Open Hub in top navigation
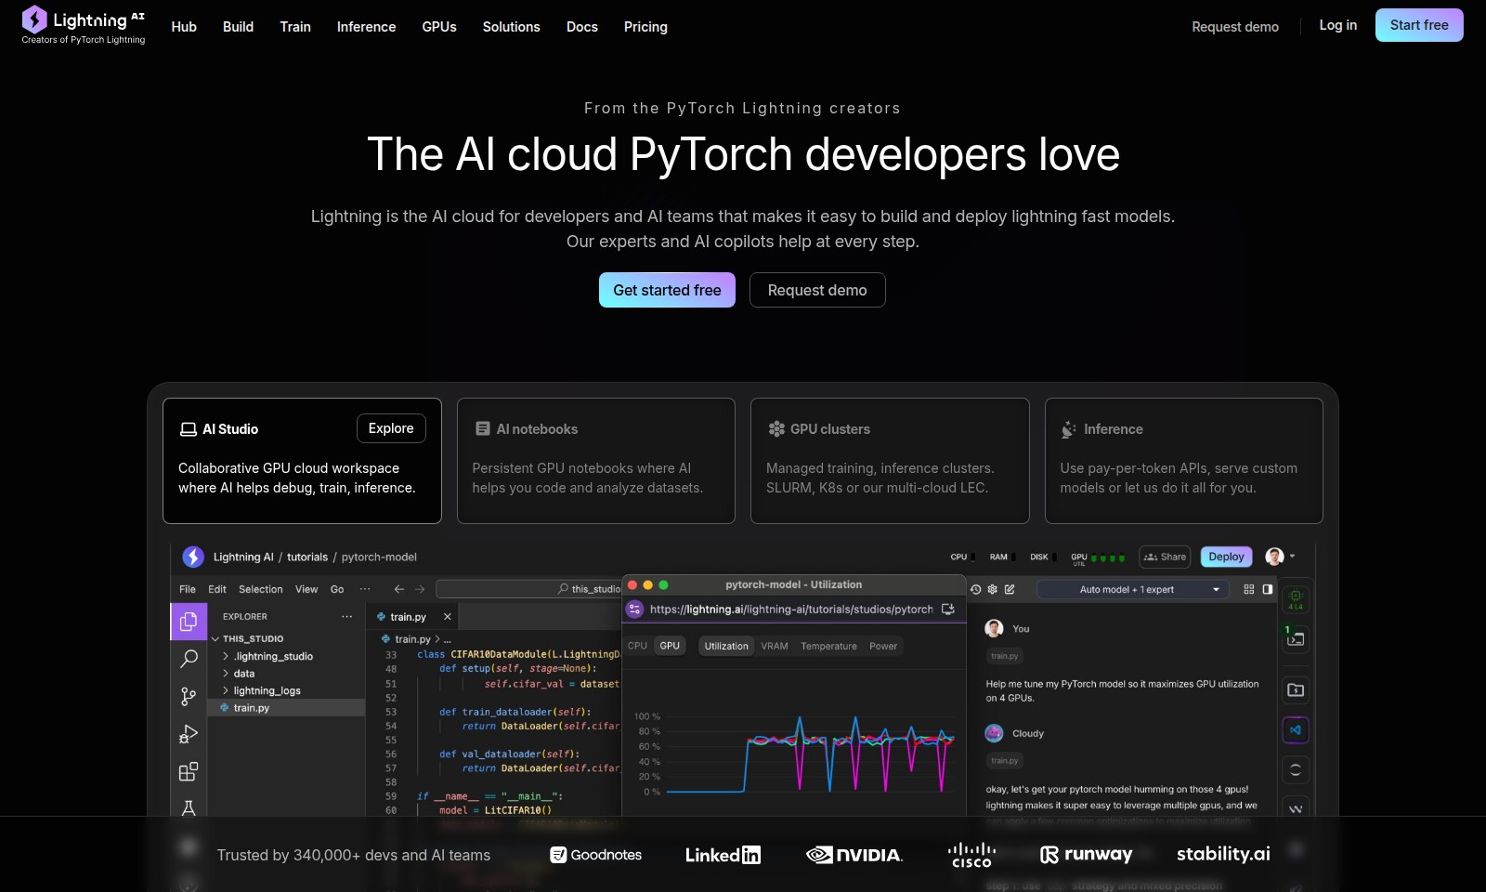The height and width of the screenshot is (892, 1486). coord(184,27)
